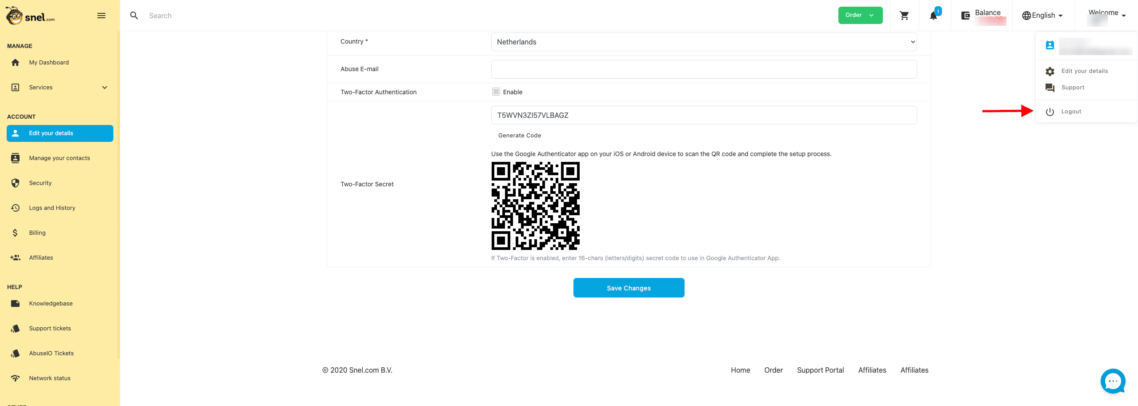Click the Affiliates people icon

(x=16, y=258)
